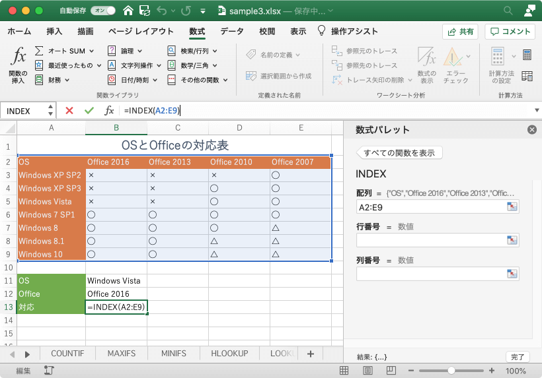Expand the 財務 dropdown arrow
This screenshot has height=378, width=542.
67,80
